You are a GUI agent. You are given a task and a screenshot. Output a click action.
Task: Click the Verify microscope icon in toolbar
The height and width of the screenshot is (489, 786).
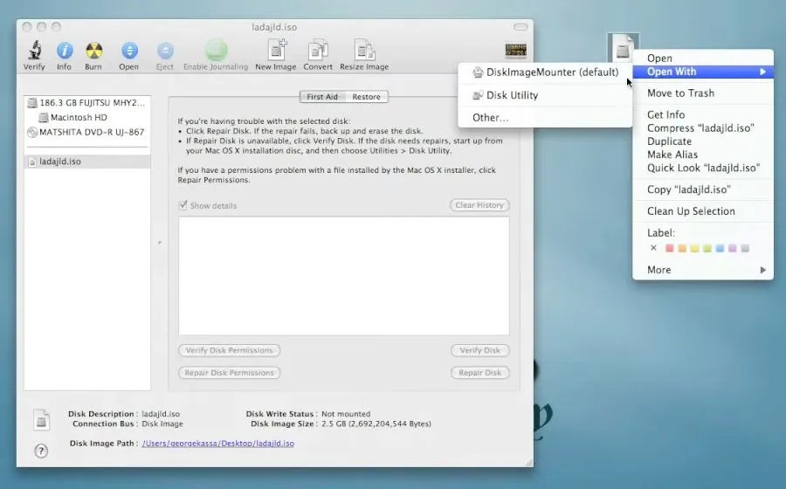[x=34, y=50]
